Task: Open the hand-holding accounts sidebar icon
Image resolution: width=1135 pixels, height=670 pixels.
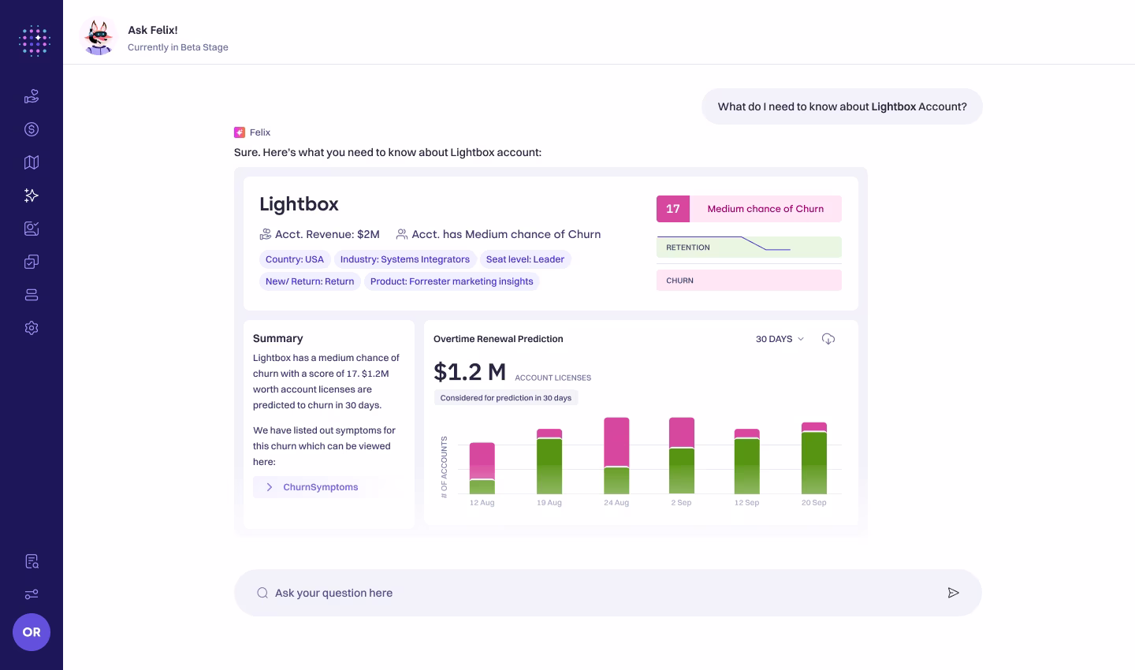Action: [x=32, y=96]
